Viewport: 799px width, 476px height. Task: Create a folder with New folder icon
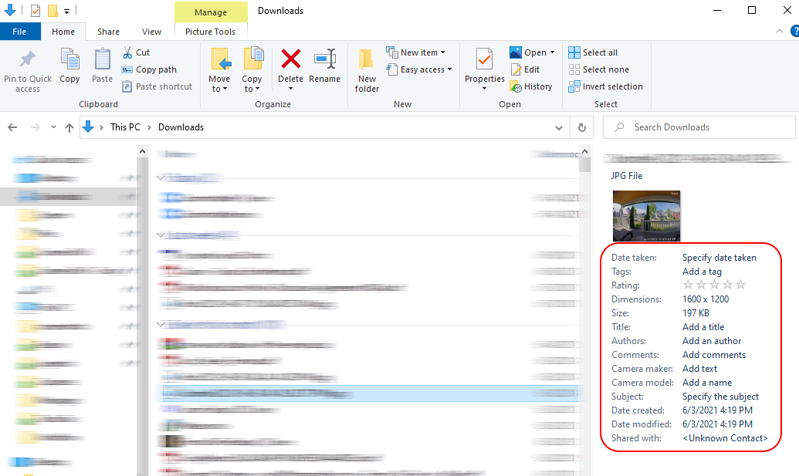(367, 59)
